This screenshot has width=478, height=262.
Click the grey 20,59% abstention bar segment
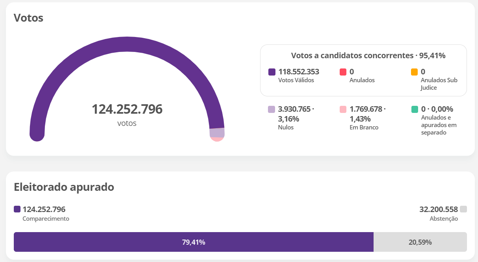(420, 242)
